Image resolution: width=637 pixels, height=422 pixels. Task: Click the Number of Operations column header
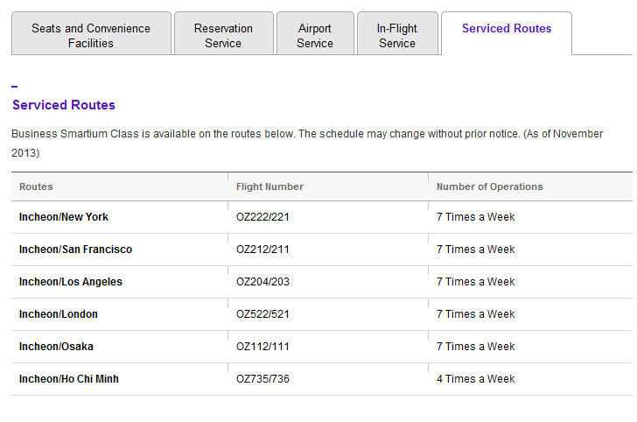coord(489,186)
